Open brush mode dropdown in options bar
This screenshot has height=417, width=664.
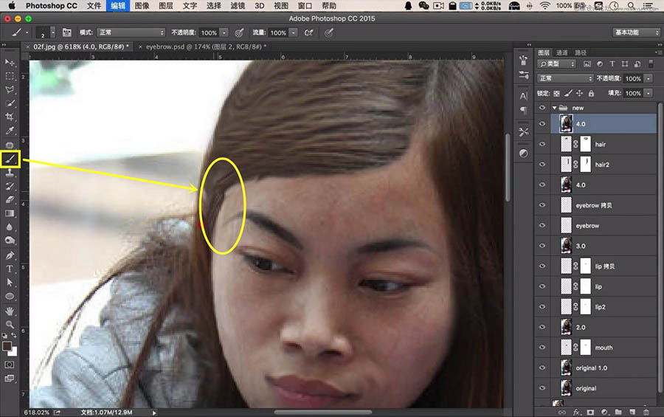[131, 32]
